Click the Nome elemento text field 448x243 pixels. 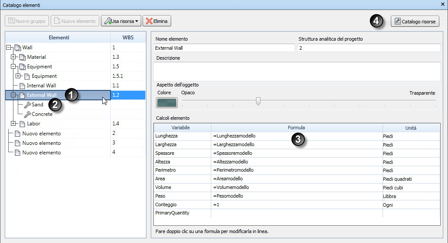click(224, 48)
